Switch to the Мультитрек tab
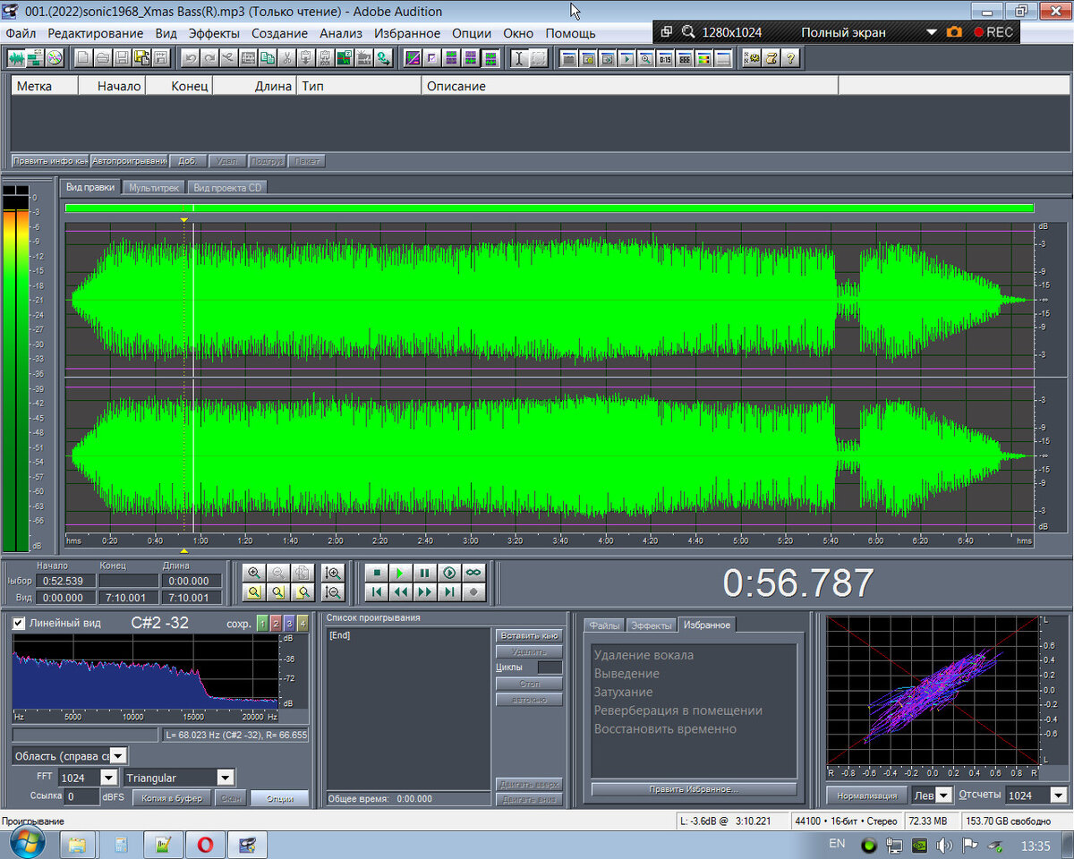Screen dimensions: 1074x859 155,188
